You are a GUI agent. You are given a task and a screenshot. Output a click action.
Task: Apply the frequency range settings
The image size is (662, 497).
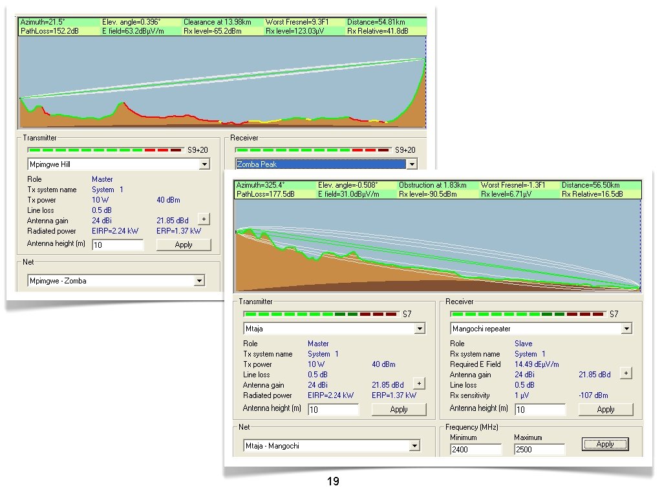tap(605, 444)
